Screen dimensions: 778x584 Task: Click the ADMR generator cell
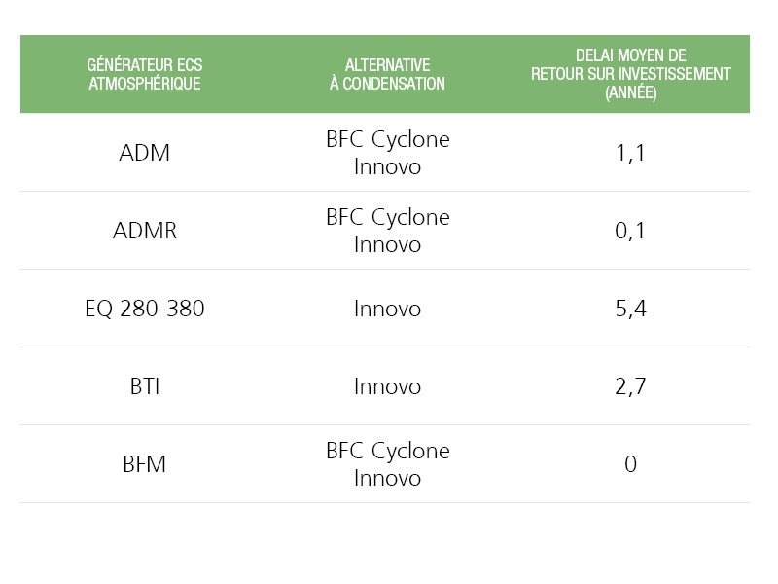pyautogui.click(x=144, y=231)
